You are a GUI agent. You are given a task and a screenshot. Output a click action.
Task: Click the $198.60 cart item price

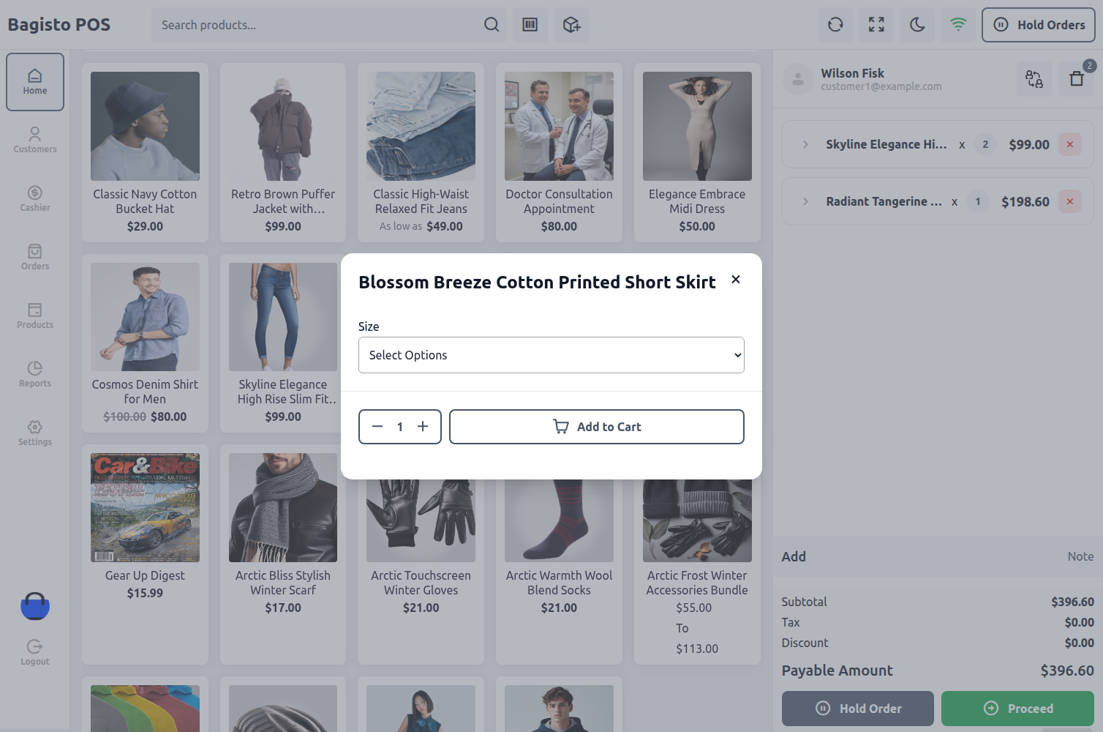click(x=1025, y=201)
